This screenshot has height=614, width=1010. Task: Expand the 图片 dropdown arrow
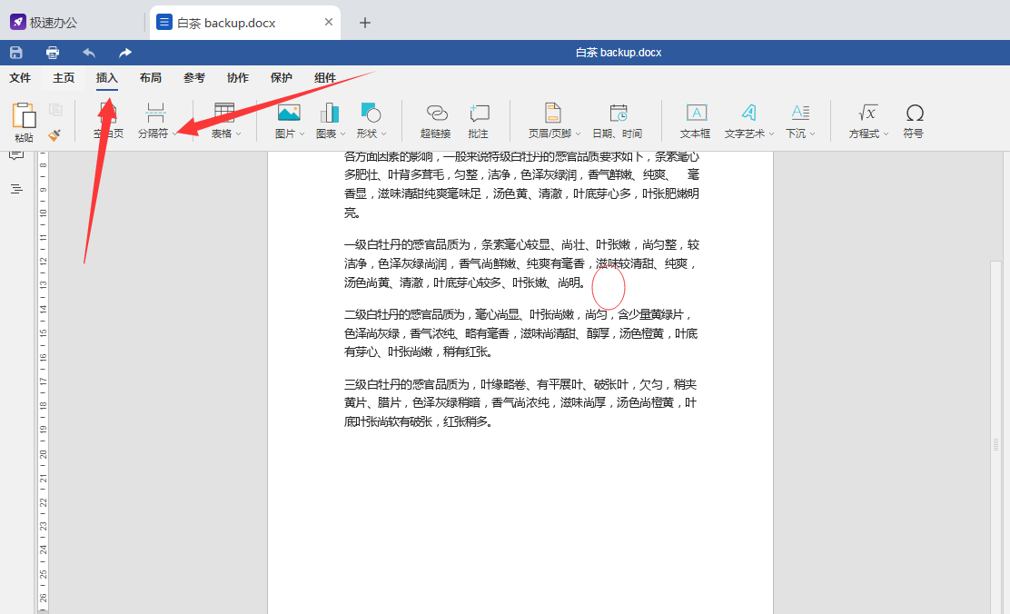click(x=302, y=134)
